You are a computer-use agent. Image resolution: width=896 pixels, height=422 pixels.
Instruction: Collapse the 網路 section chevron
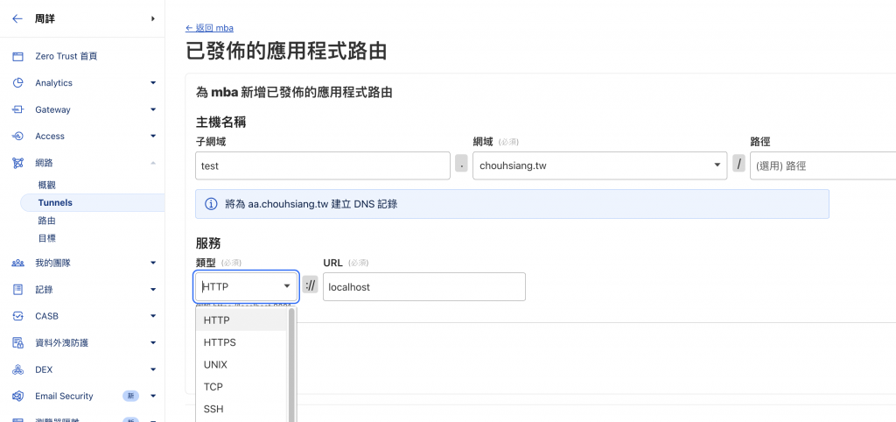[153, 163]
